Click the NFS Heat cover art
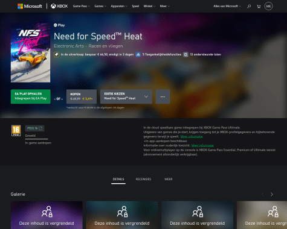Image resolution: width=287 pixels, height=229 pixels. pos(30,52)
